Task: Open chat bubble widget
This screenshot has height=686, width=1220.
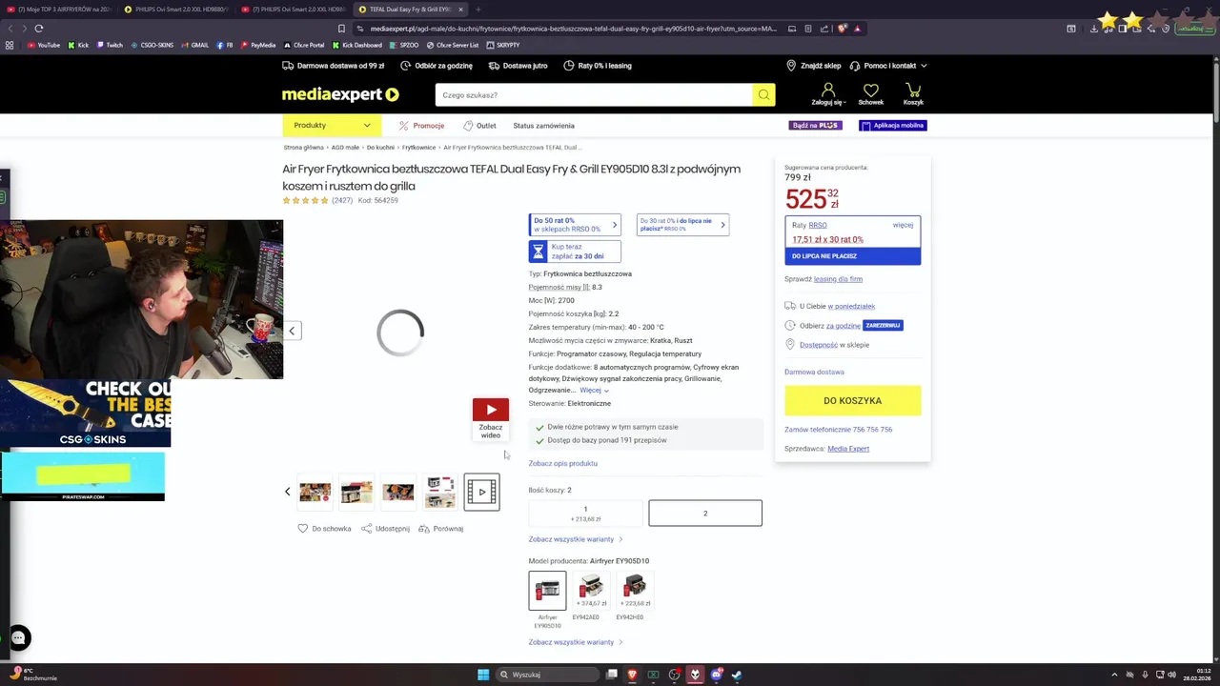Action: (x=18, y=638)
